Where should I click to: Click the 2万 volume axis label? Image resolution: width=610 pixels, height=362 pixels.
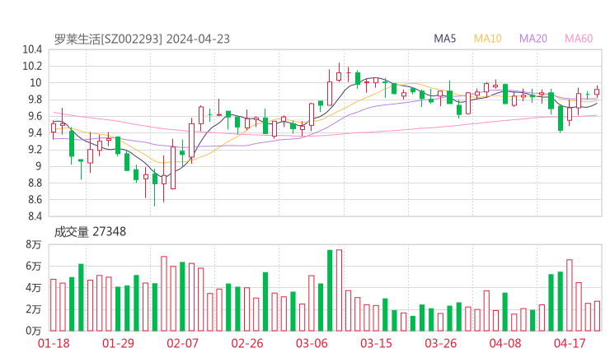pos(34,309)
